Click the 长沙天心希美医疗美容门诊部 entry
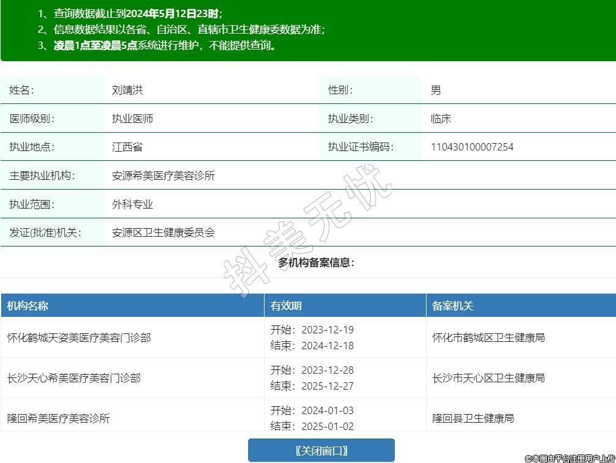The width and height of the screenshot is (616, 463). (x=74, y=378)
